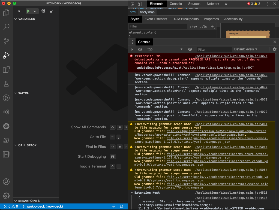This screenshot has width=279, height=210.
Task: Click the body.mac breadcrumb
Action: point(147,12)
